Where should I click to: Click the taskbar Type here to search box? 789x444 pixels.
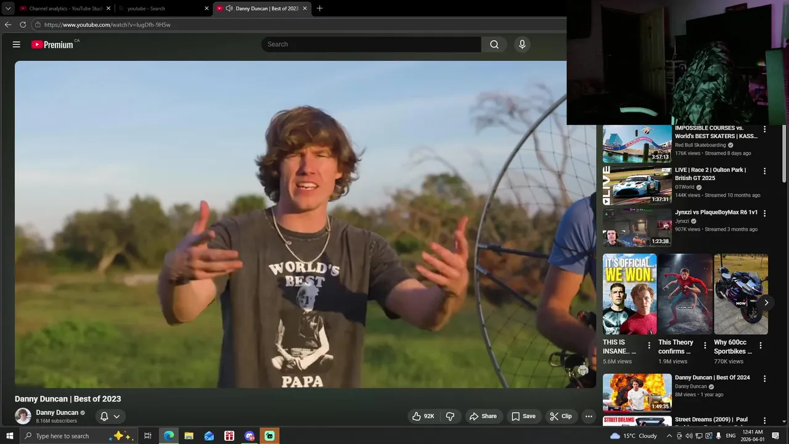(78, 436)
